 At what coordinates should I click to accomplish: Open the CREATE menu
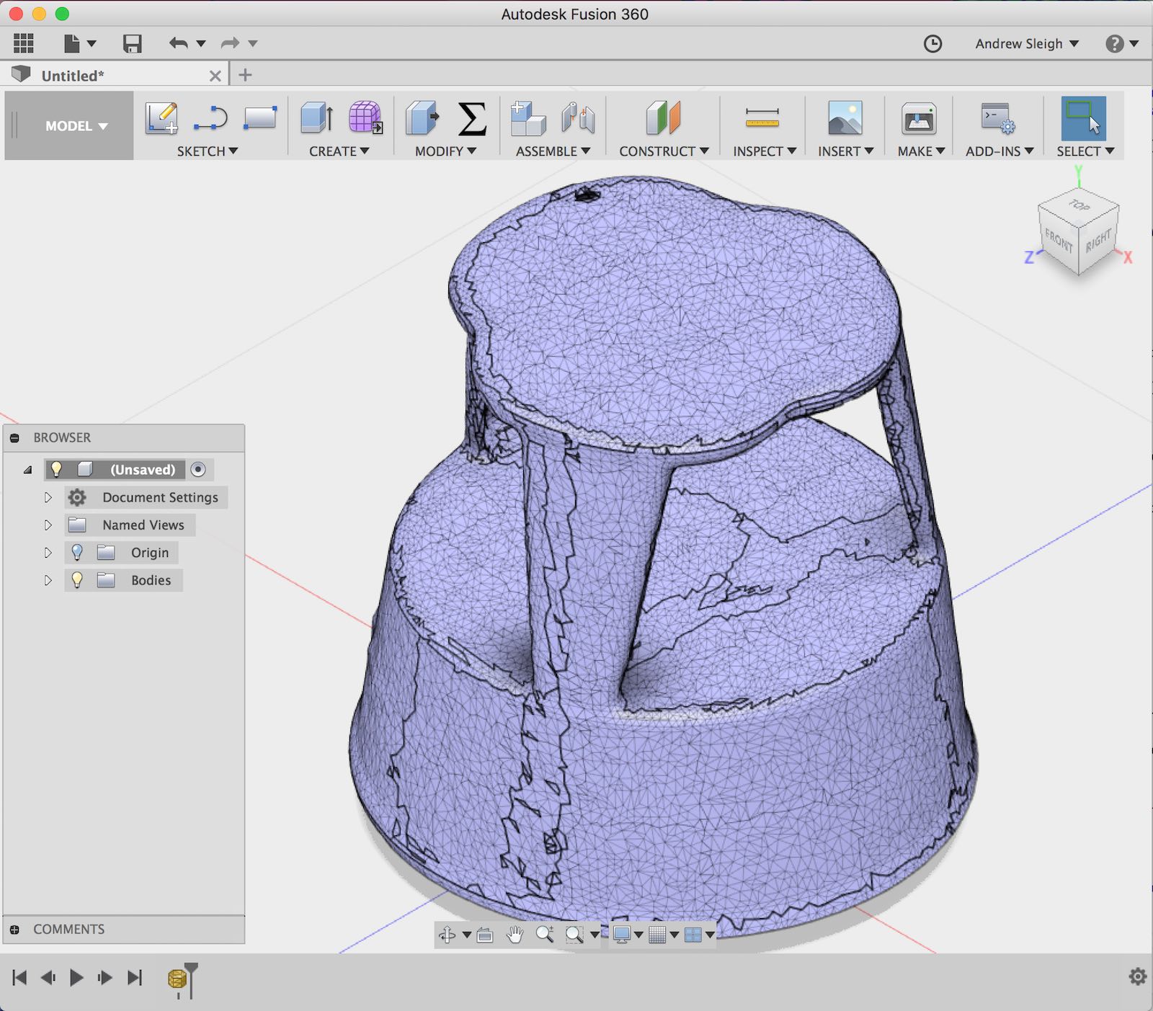click(339, 151)
